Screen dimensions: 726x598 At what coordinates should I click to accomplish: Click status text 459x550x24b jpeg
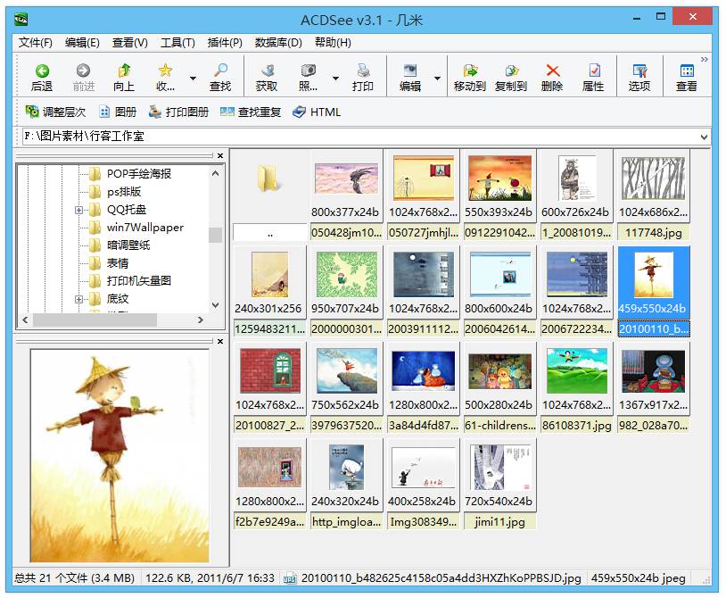(638, 578)
